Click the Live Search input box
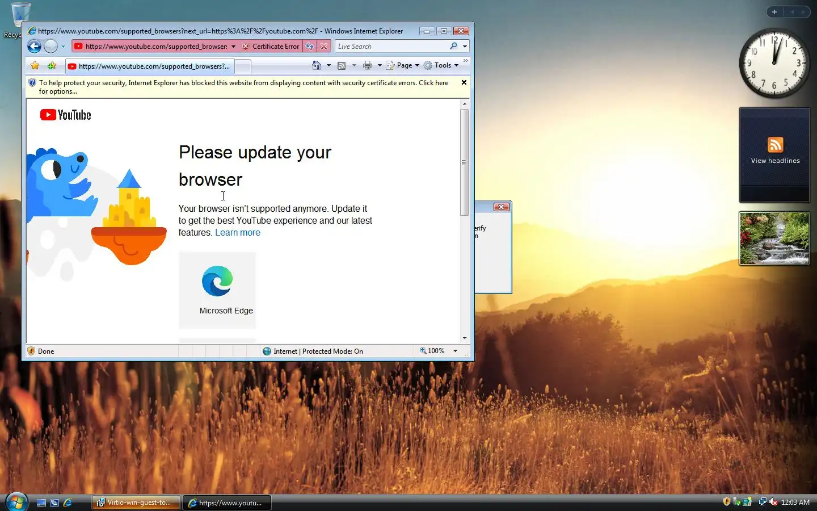 click(391, 47)
